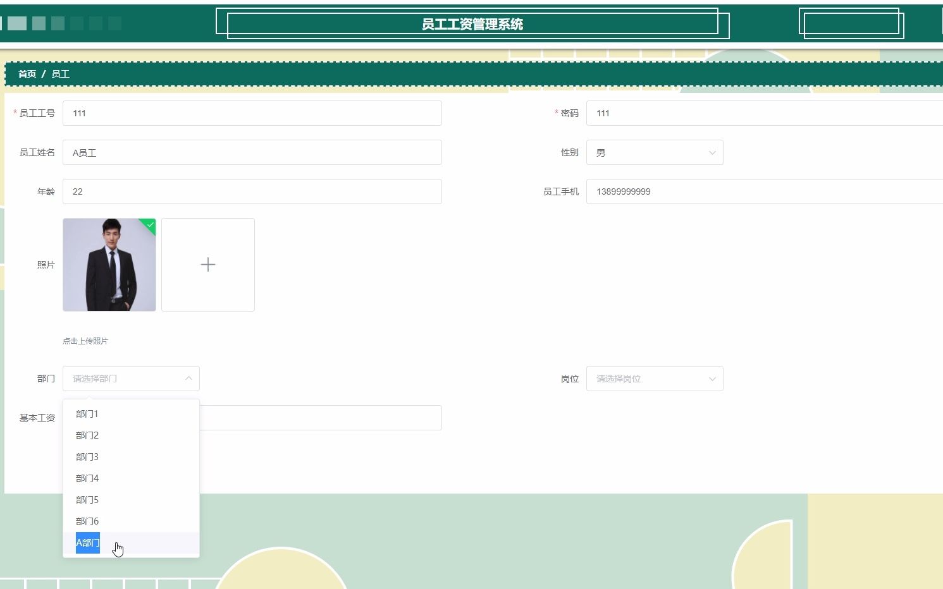Image resolution: width=943 pixels, height=589 pixels.
Task: Open the 性别 gender dropdown
Action: (x=655, y=152)
